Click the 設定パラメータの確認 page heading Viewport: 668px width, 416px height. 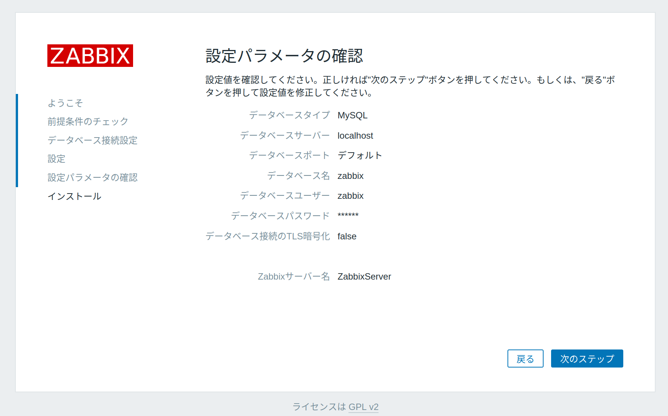(284, 56)
